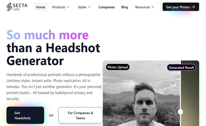Click the Secta Labs wordmark text

20,7
